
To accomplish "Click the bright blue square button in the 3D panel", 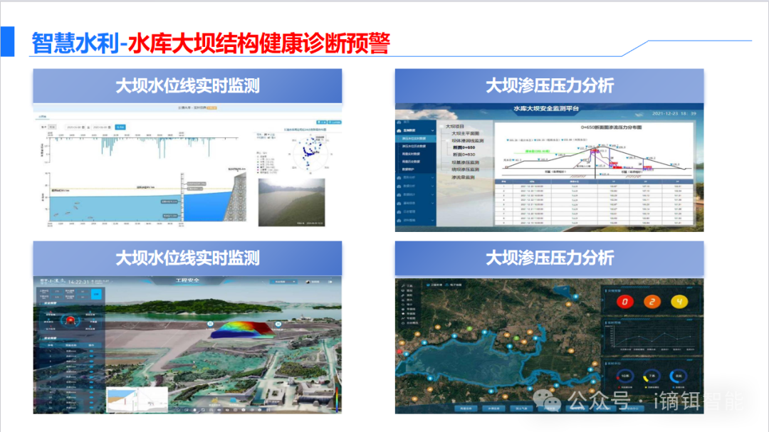I will pos(96,294).
